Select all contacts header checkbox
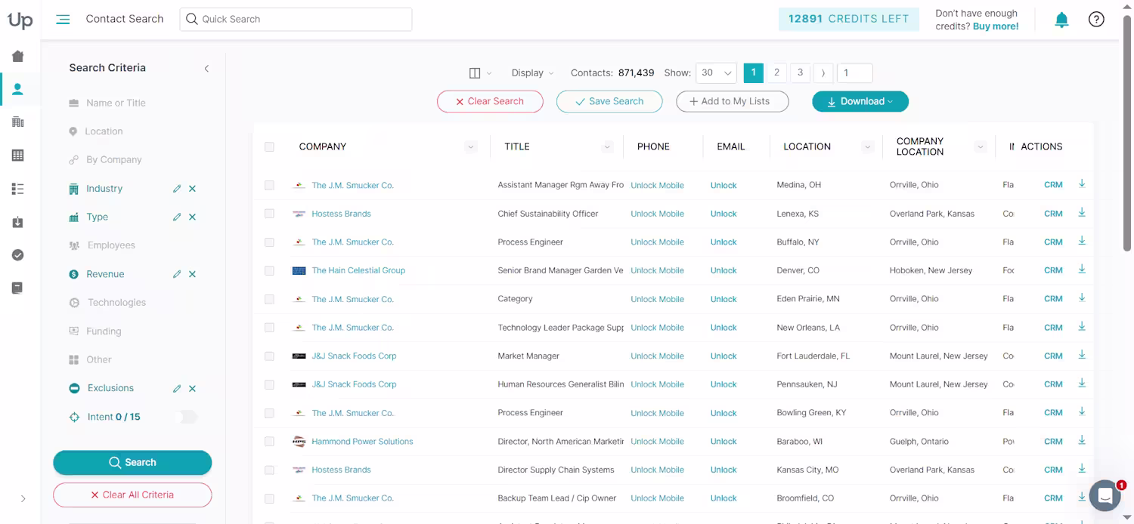 point(269,147)
